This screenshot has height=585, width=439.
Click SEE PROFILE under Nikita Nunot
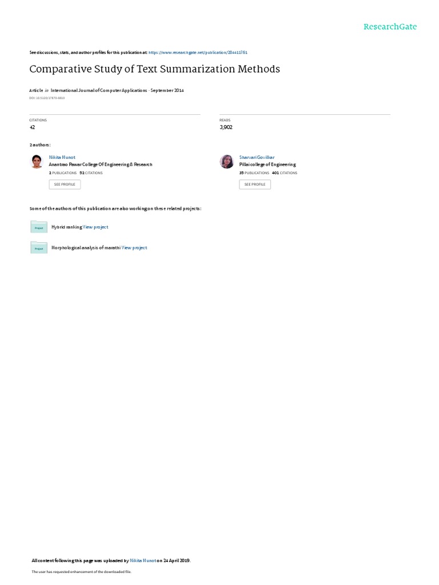(x=65, y=185)
